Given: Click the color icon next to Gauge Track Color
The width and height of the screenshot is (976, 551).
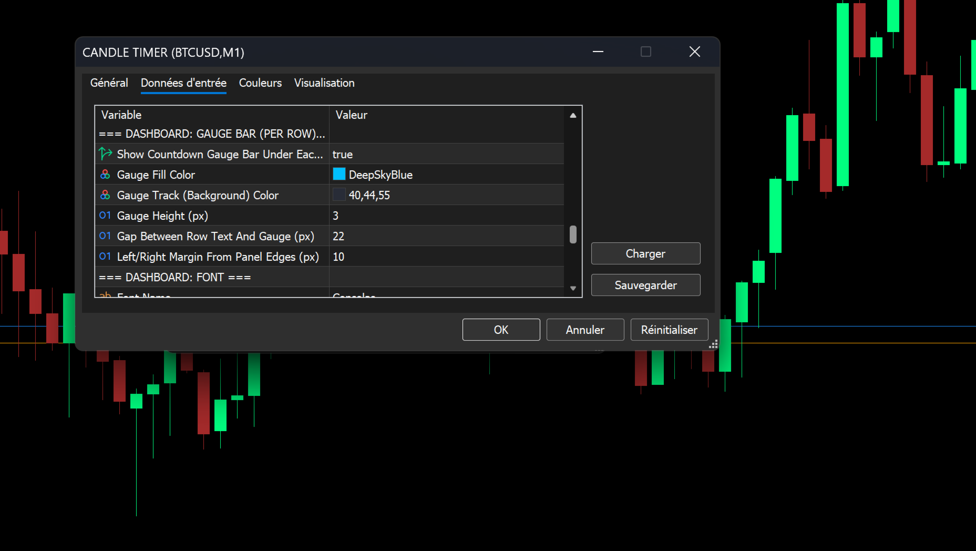Looking at the screenshot, I should [x=105, y=195].
